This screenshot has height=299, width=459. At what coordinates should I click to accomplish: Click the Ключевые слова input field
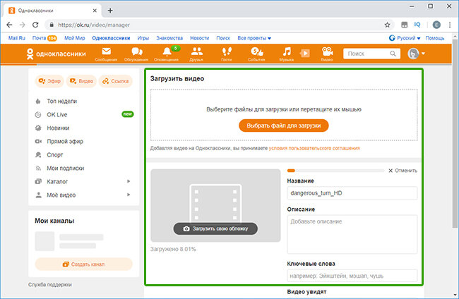point(352,276)
